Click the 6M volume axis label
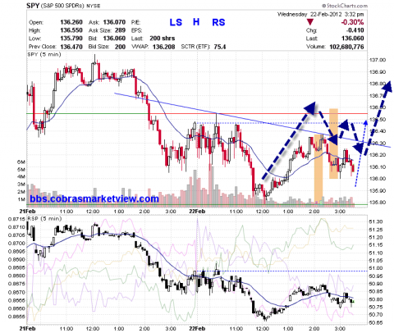The image size is (394, 333). pyautogui.click(x=21, y=162)
